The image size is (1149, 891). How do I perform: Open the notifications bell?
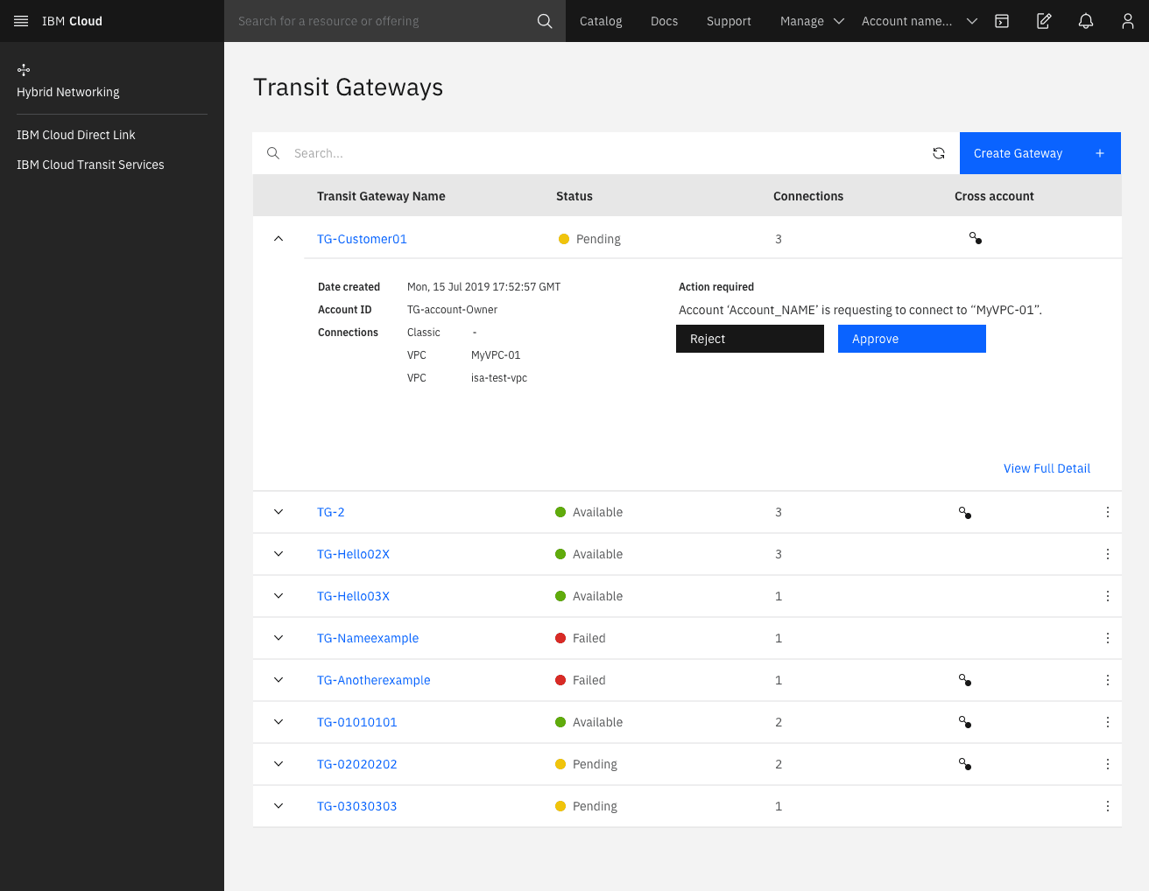point(1086,21)
